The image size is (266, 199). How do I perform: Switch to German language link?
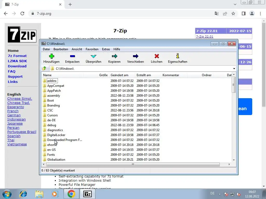(14, 115)
